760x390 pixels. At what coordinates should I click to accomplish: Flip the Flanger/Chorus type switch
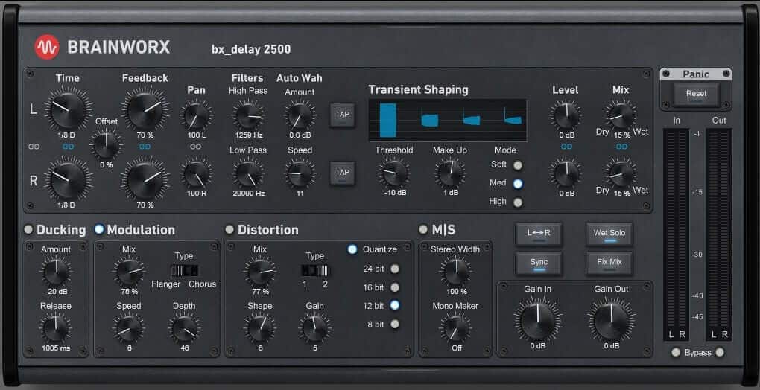pos(185,271)
